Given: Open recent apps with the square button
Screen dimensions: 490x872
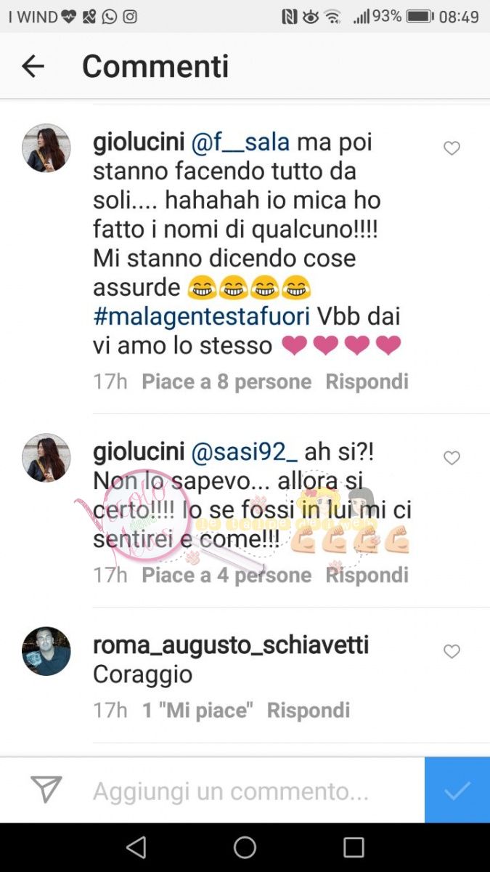Looking at the screenshot, I should pos(354,847).
